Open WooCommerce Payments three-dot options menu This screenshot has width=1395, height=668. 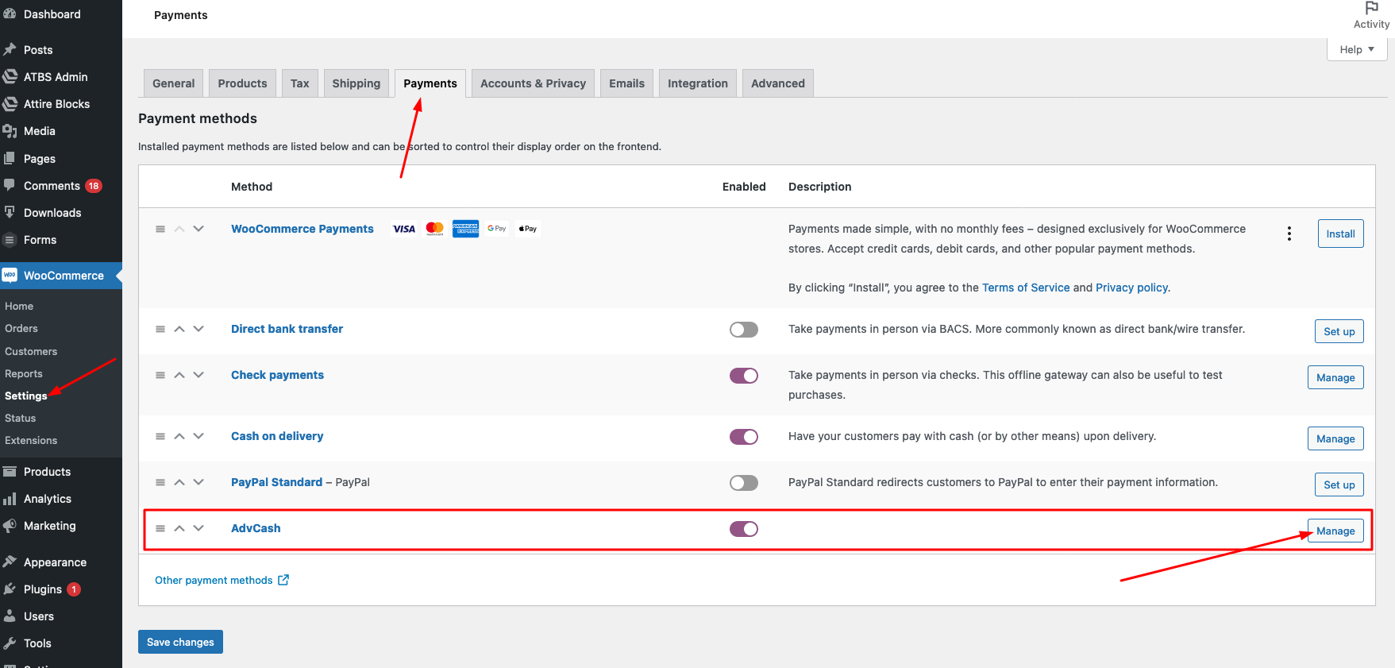point(1289,234)
